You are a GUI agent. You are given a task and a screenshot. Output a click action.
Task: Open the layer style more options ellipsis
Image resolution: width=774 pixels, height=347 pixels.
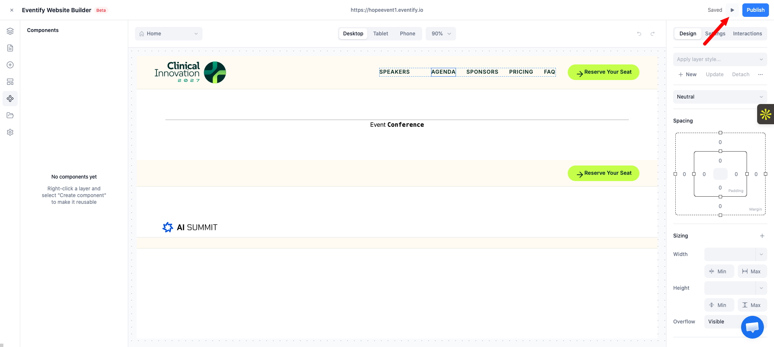coord(761,75)
